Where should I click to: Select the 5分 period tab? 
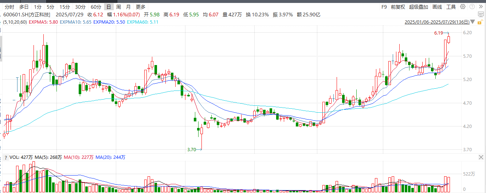[50, 7]
